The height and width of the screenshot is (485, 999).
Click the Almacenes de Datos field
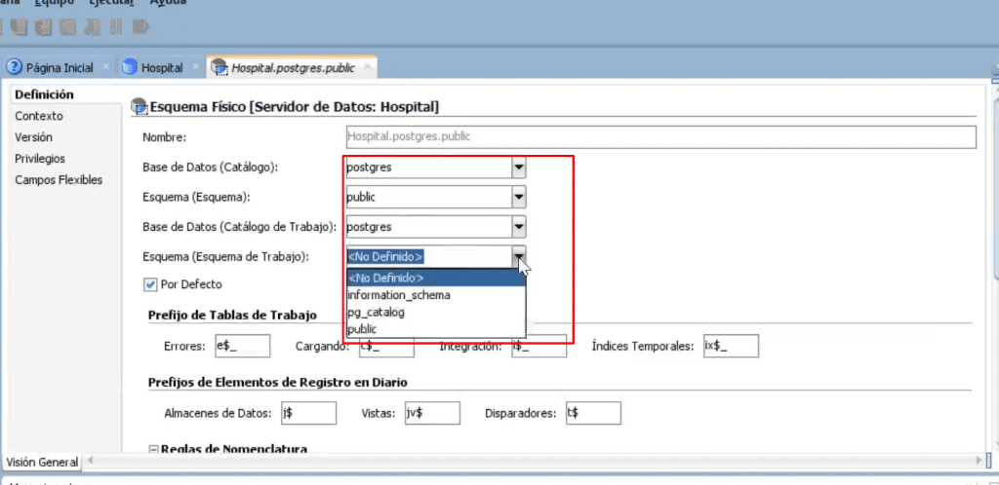click(x=308, y=413)
